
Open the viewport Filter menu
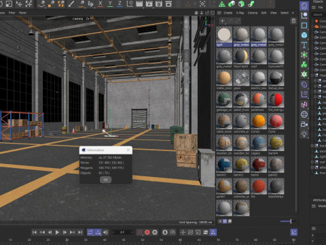[x=12, y=13]
